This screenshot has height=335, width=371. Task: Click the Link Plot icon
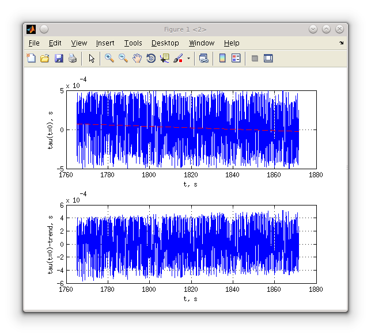point(204,58)
